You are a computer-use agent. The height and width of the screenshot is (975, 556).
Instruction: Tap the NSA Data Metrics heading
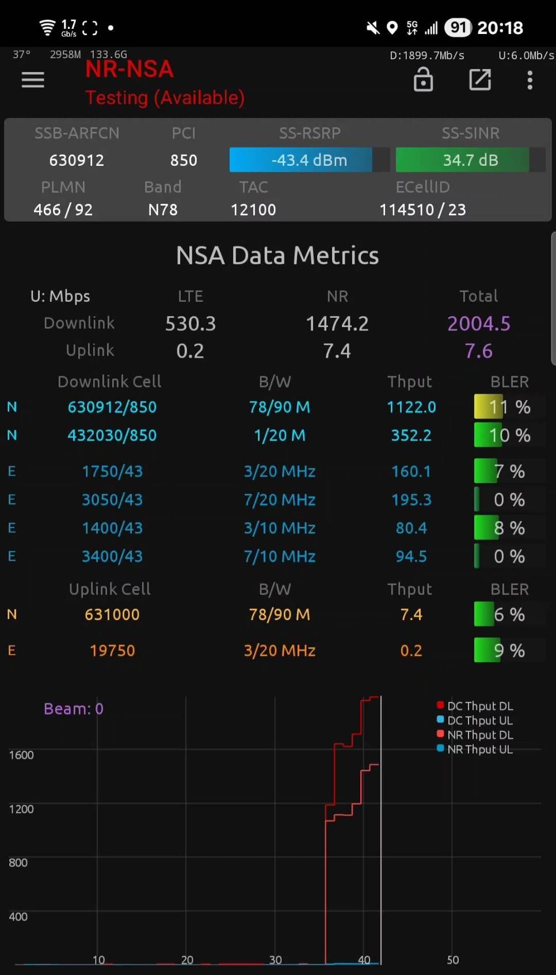coord(277,256)
